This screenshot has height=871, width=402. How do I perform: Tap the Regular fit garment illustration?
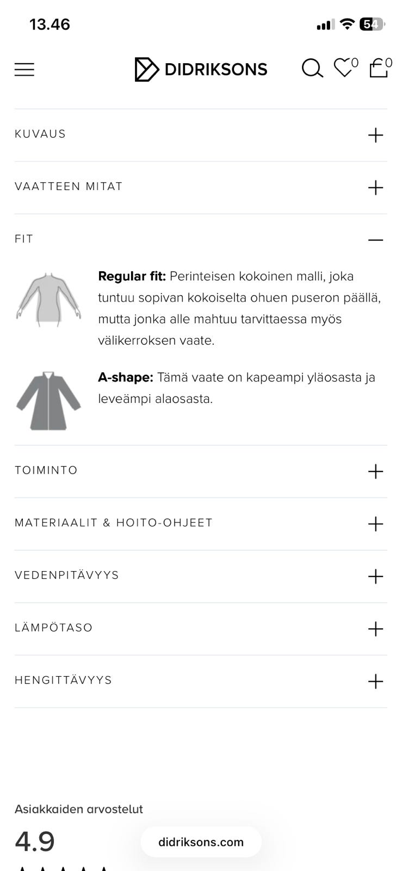tap(49, 299)
